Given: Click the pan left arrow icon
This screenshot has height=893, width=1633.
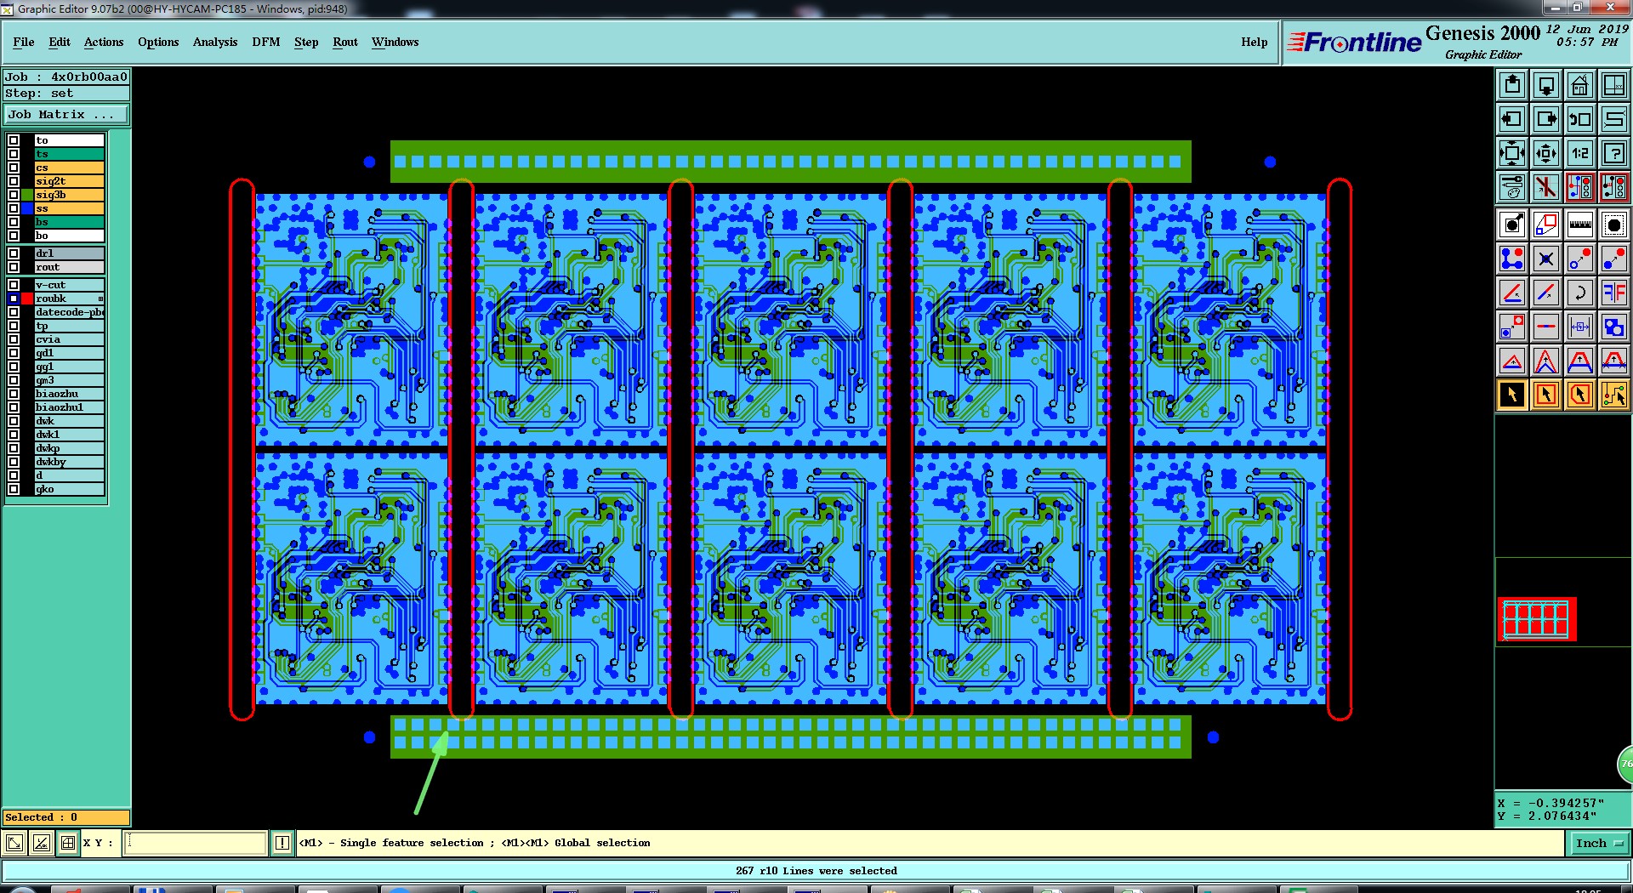Looking at the screenshot, I should point(1512,119).
